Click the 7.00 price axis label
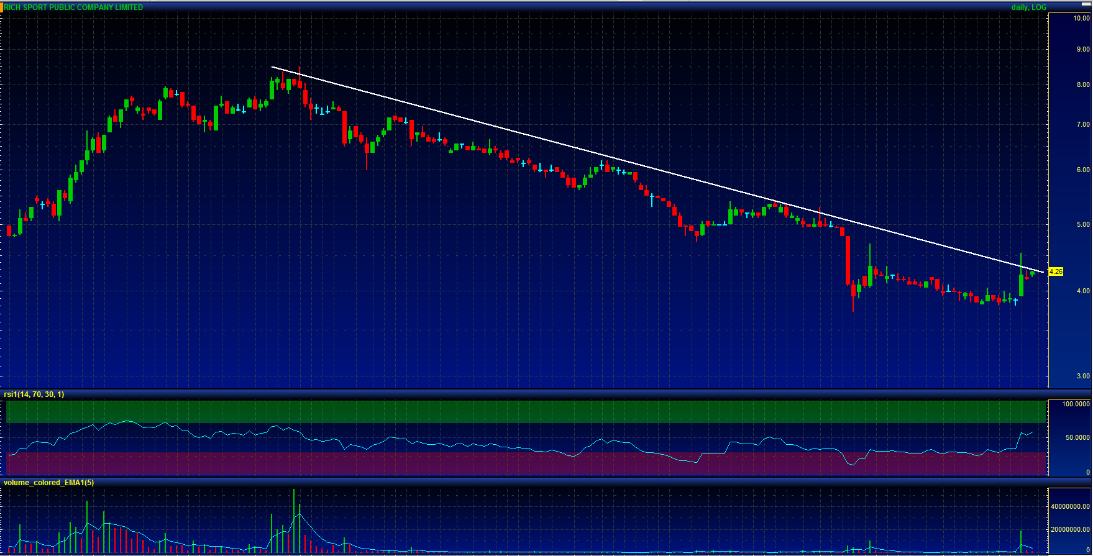The image size is (1093, 556). (1084, 124)
